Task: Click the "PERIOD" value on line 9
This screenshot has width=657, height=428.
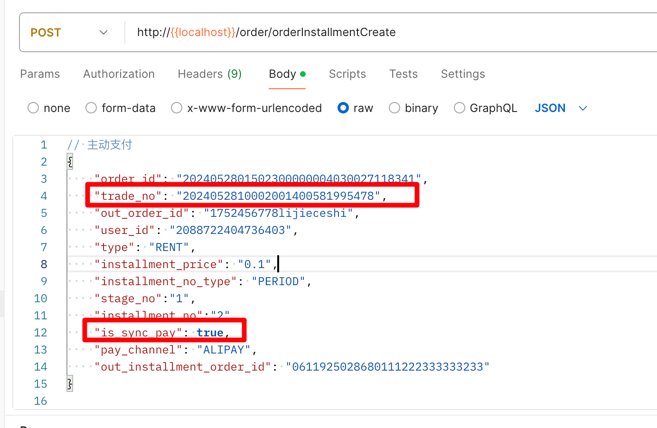Action: 279,281
